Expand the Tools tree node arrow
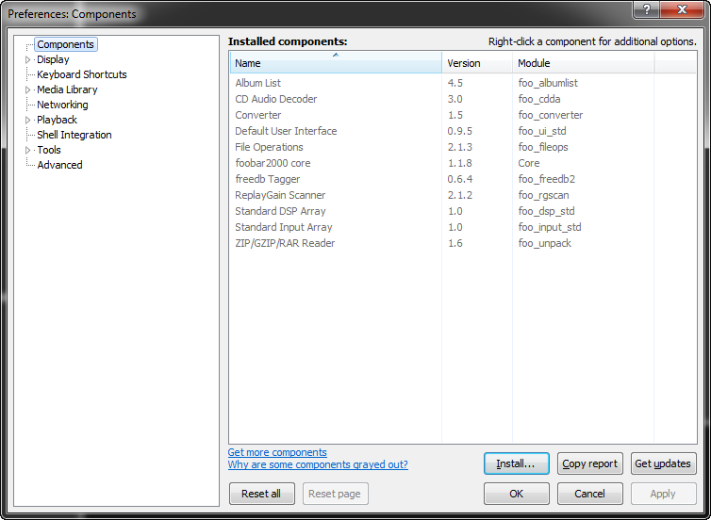The height and width of the screenshot is (520, 711). pyautogui.click(x=27, y=150)
